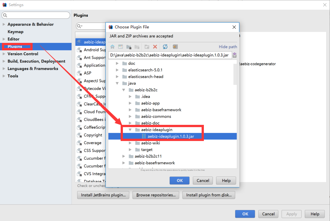
Task: Expand the aebiz-commons folder under aebiz-b2b2c
Action: click(130, 116)
